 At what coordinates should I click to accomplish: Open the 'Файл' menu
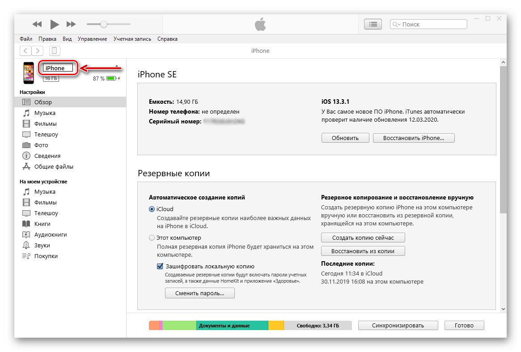[26, 39]
